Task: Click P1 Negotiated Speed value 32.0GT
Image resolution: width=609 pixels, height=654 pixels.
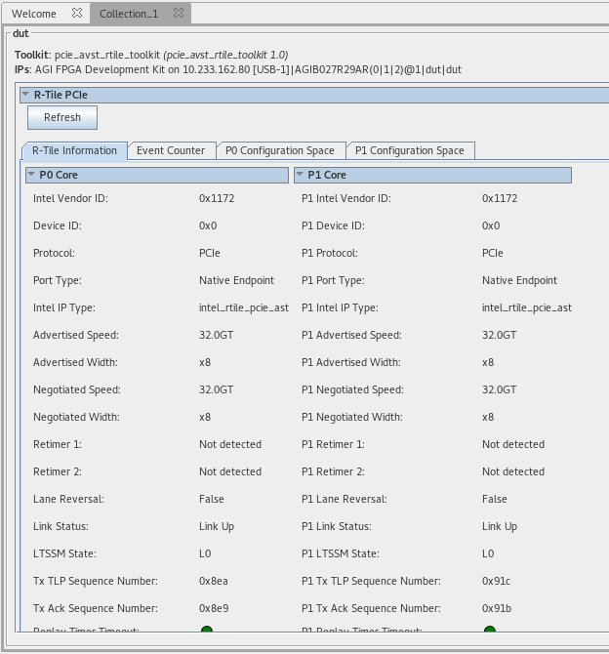Action: click(500, 389)
